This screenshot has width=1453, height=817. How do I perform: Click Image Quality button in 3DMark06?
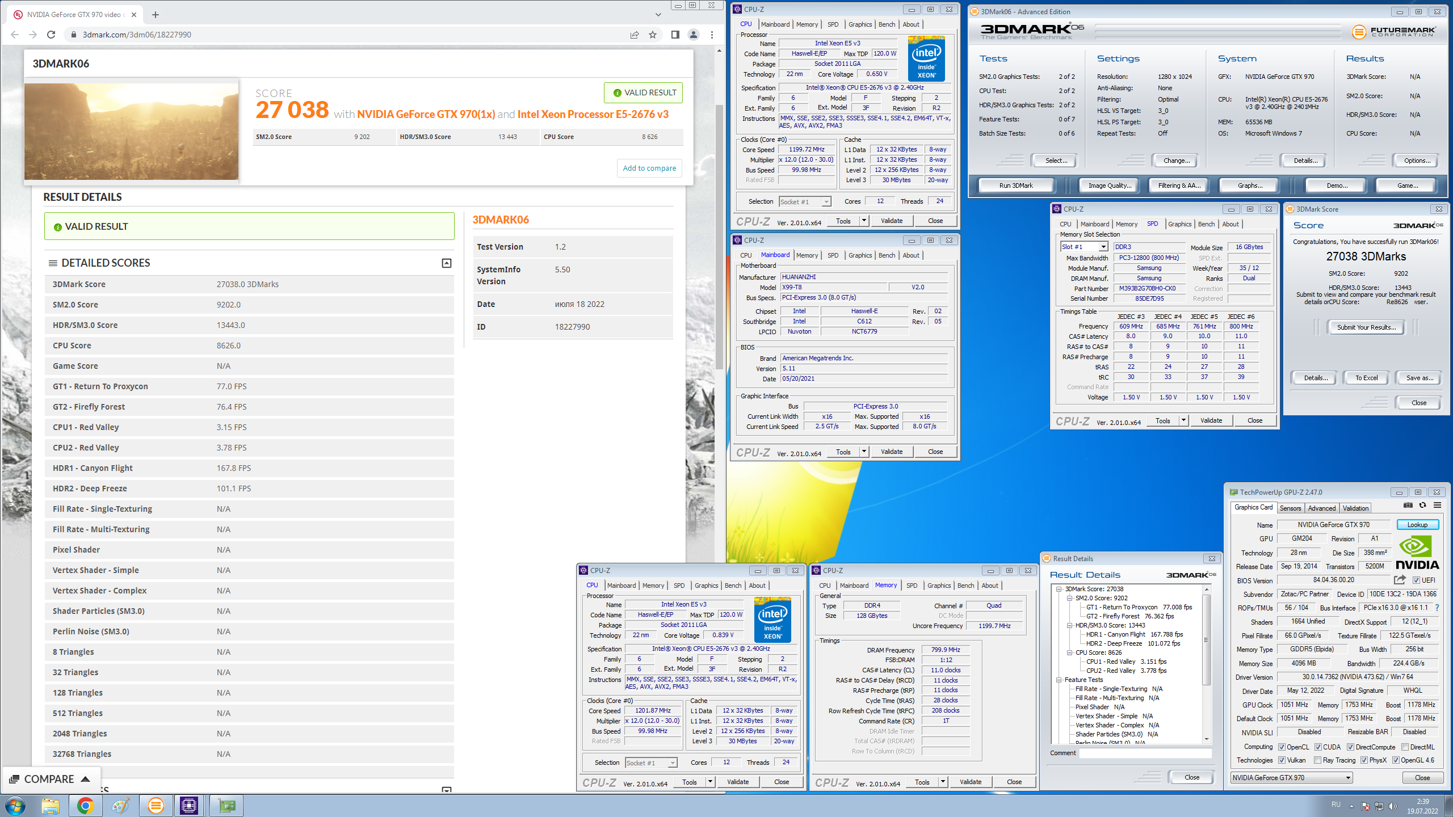point(1110,186)
